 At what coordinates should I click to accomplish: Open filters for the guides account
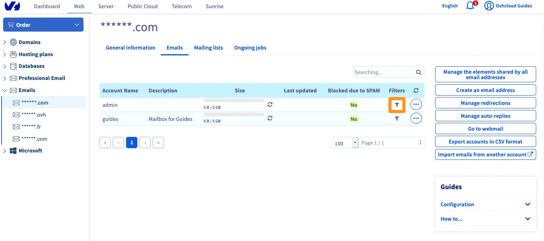point(397,119)
